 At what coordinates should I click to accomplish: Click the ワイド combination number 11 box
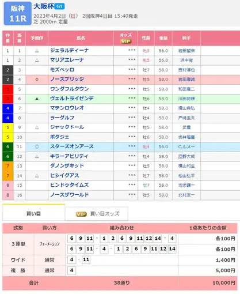(86, 259)
